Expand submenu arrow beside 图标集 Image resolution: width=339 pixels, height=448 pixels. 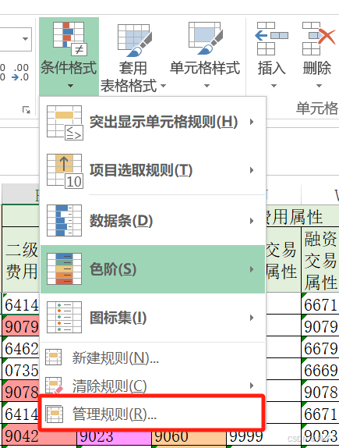click(x=252, y=318)
